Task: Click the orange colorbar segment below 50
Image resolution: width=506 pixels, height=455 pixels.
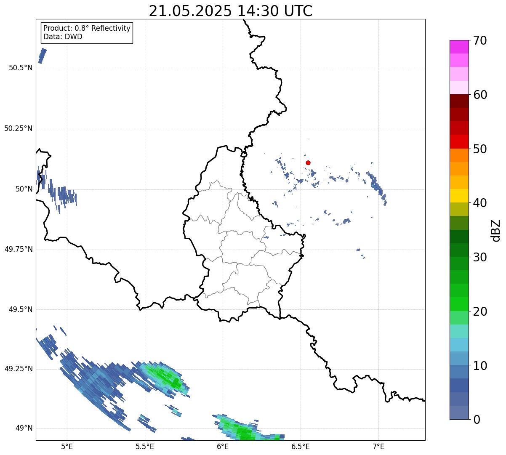Action: (459, 155)
